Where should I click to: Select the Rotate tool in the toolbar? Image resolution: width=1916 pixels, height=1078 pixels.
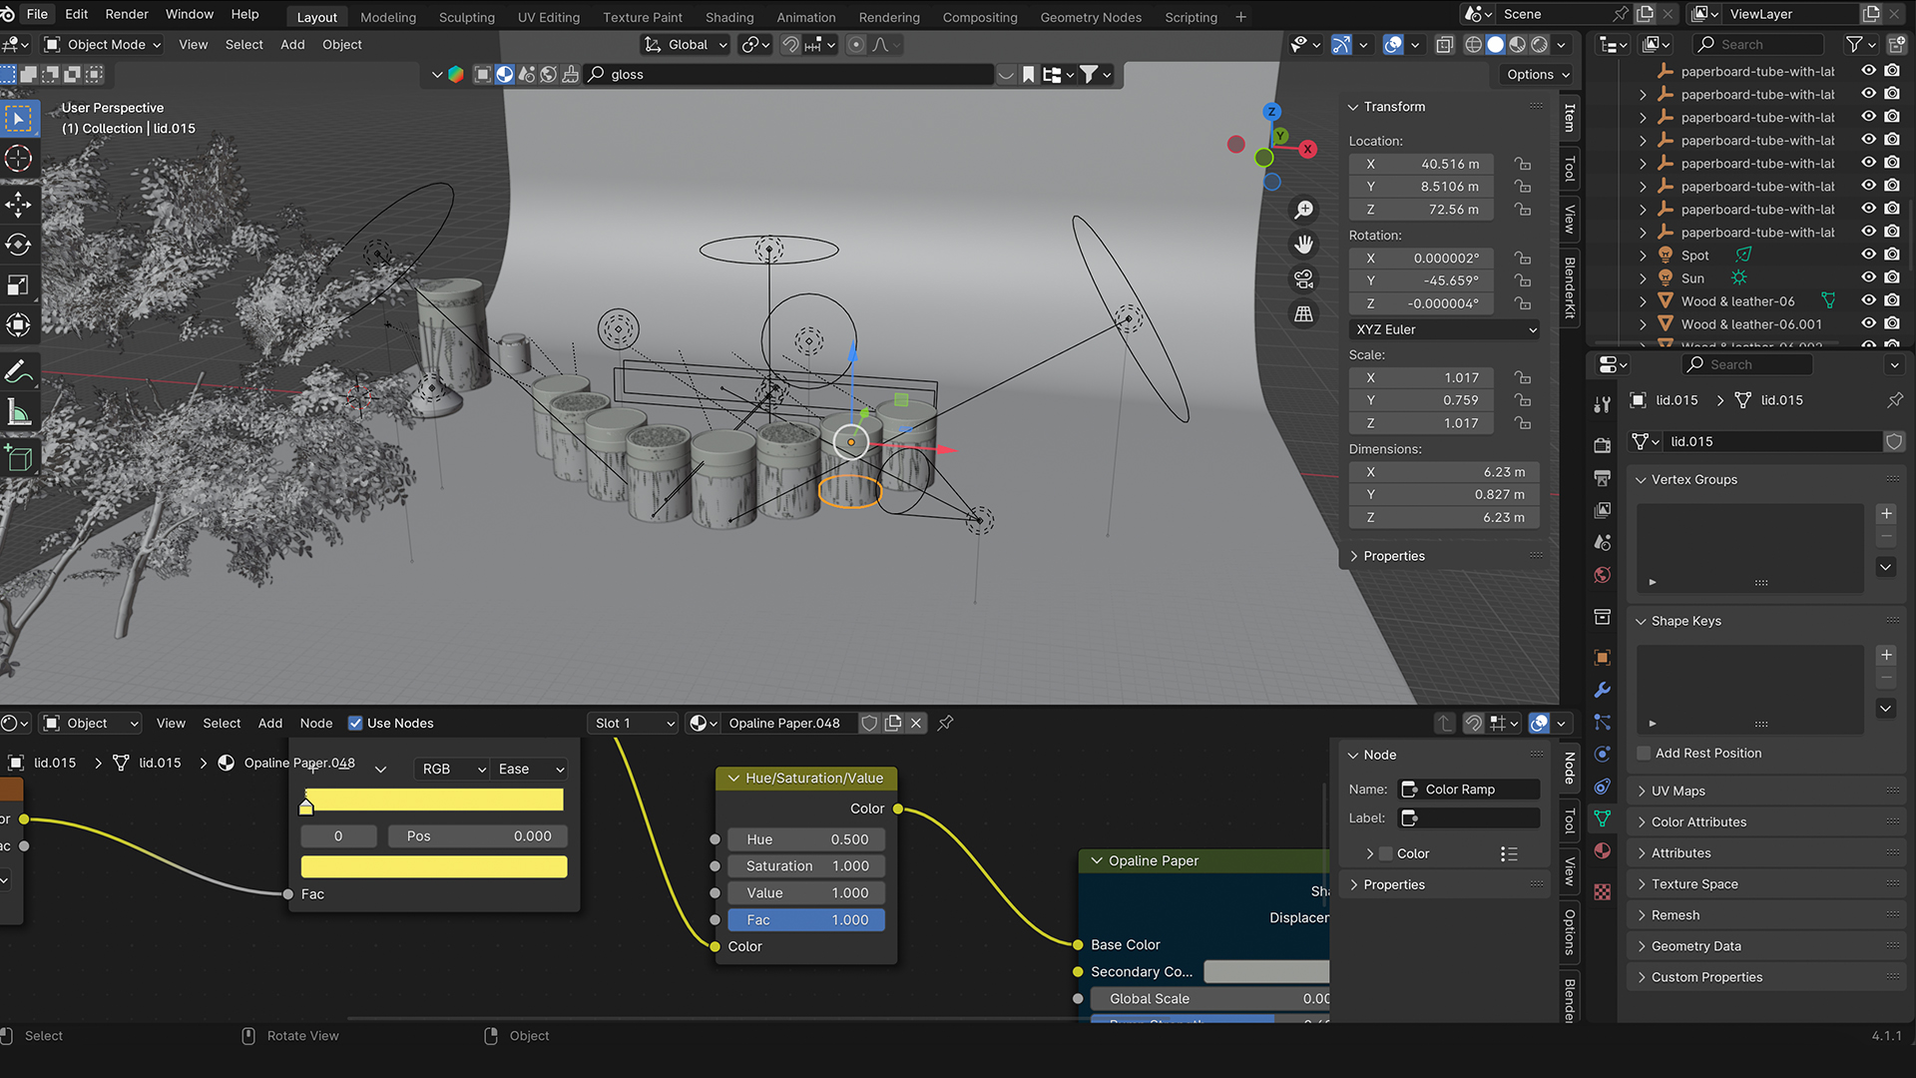pos(18,246)
